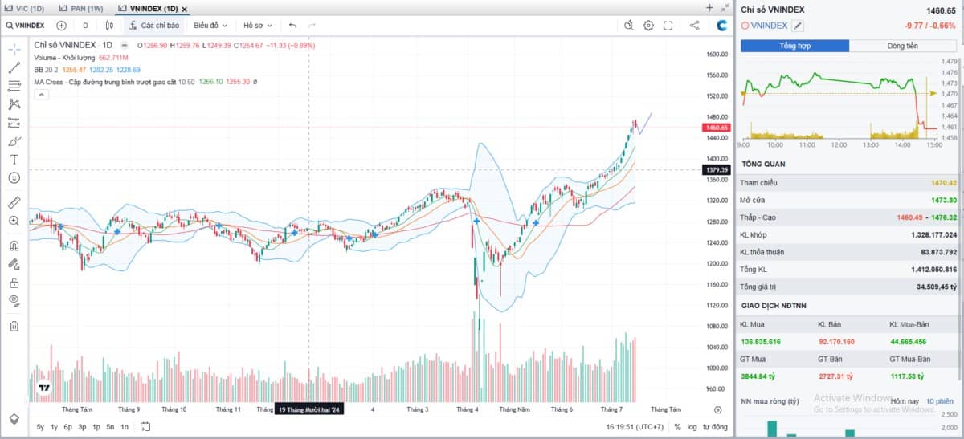Close the VNINDEX (1D) tab
Viewport: 964px width, 439px height.
pyautogui.click(x=184, y=8)
